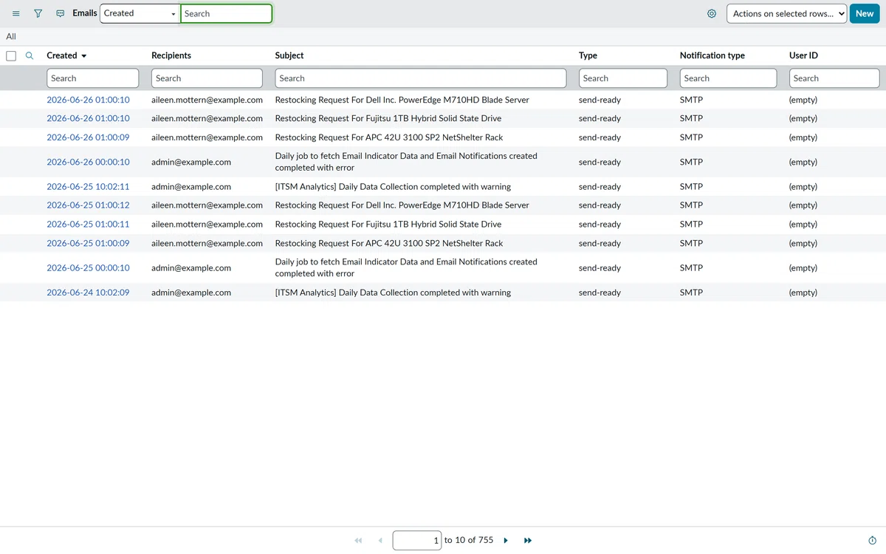Screen dimensions: 886x554
Task: Click the Emails list title
Action: pos(85,13)
